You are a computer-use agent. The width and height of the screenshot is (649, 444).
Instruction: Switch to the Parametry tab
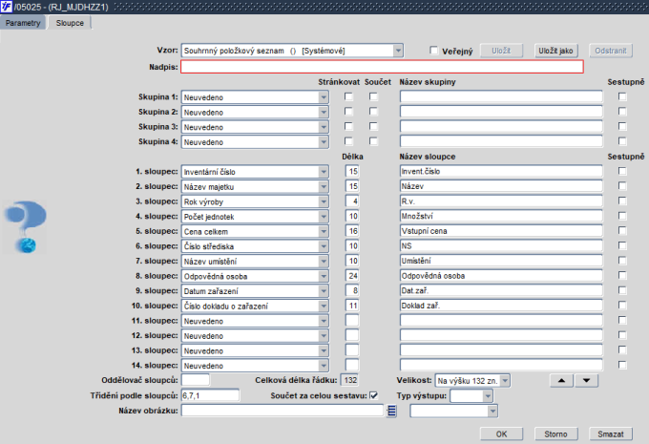(x=23, y=23)
